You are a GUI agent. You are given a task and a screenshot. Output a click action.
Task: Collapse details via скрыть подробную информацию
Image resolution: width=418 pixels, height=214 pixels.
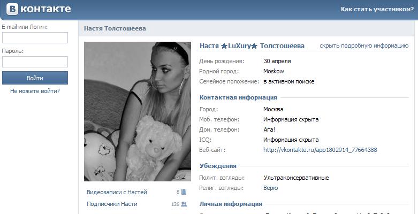(364, 46)
